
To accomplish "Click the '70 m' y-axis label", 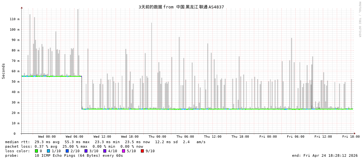I will point(16,61).
